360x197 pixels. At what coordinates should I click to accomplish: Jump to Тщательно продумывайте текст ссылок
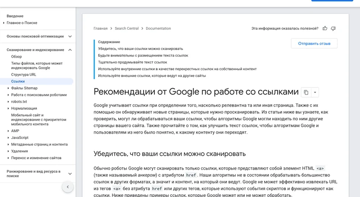click(132, 62)
